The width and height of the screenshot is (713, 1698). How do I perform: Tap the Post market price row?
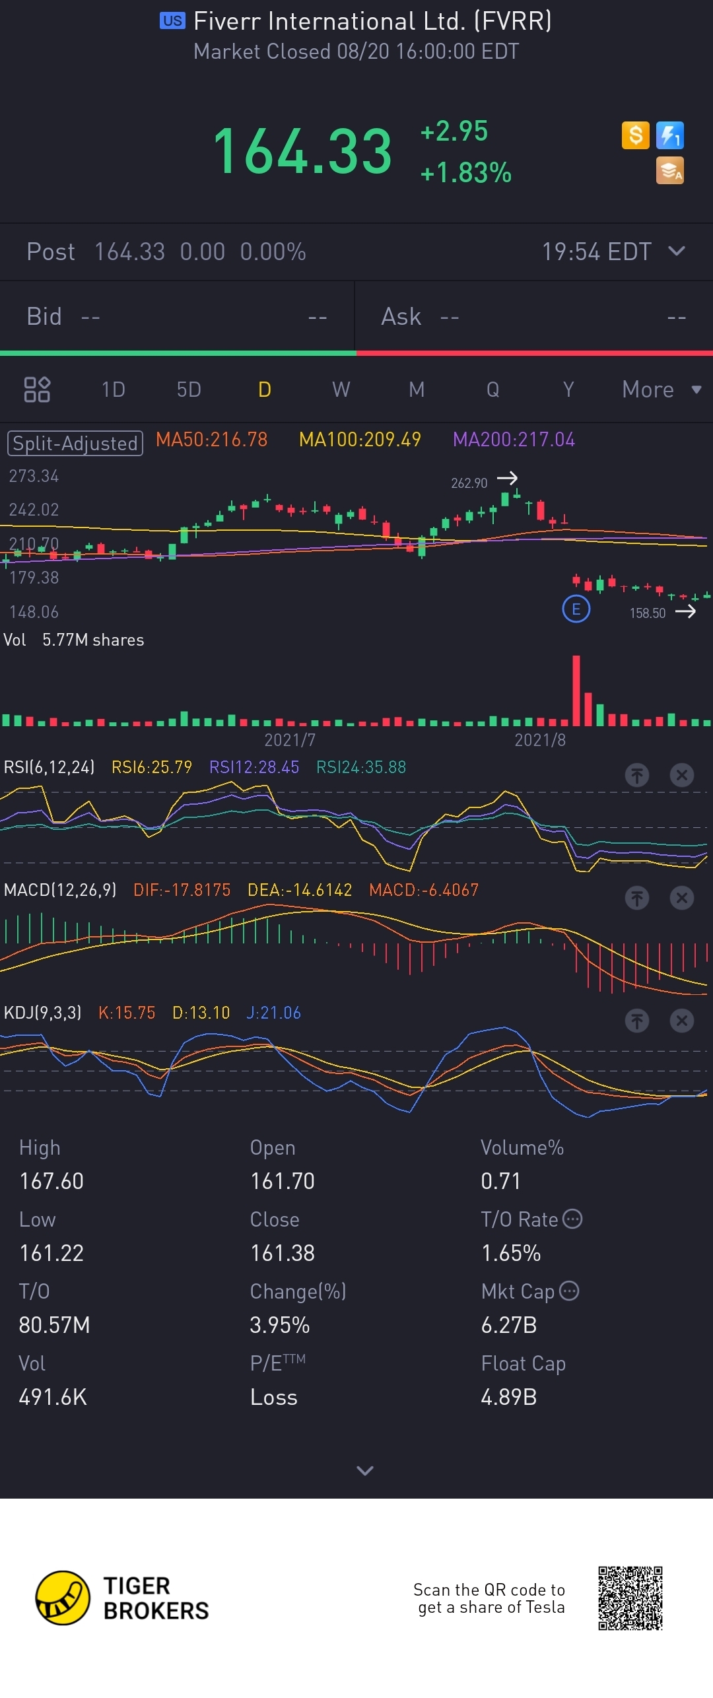(356, 252)
